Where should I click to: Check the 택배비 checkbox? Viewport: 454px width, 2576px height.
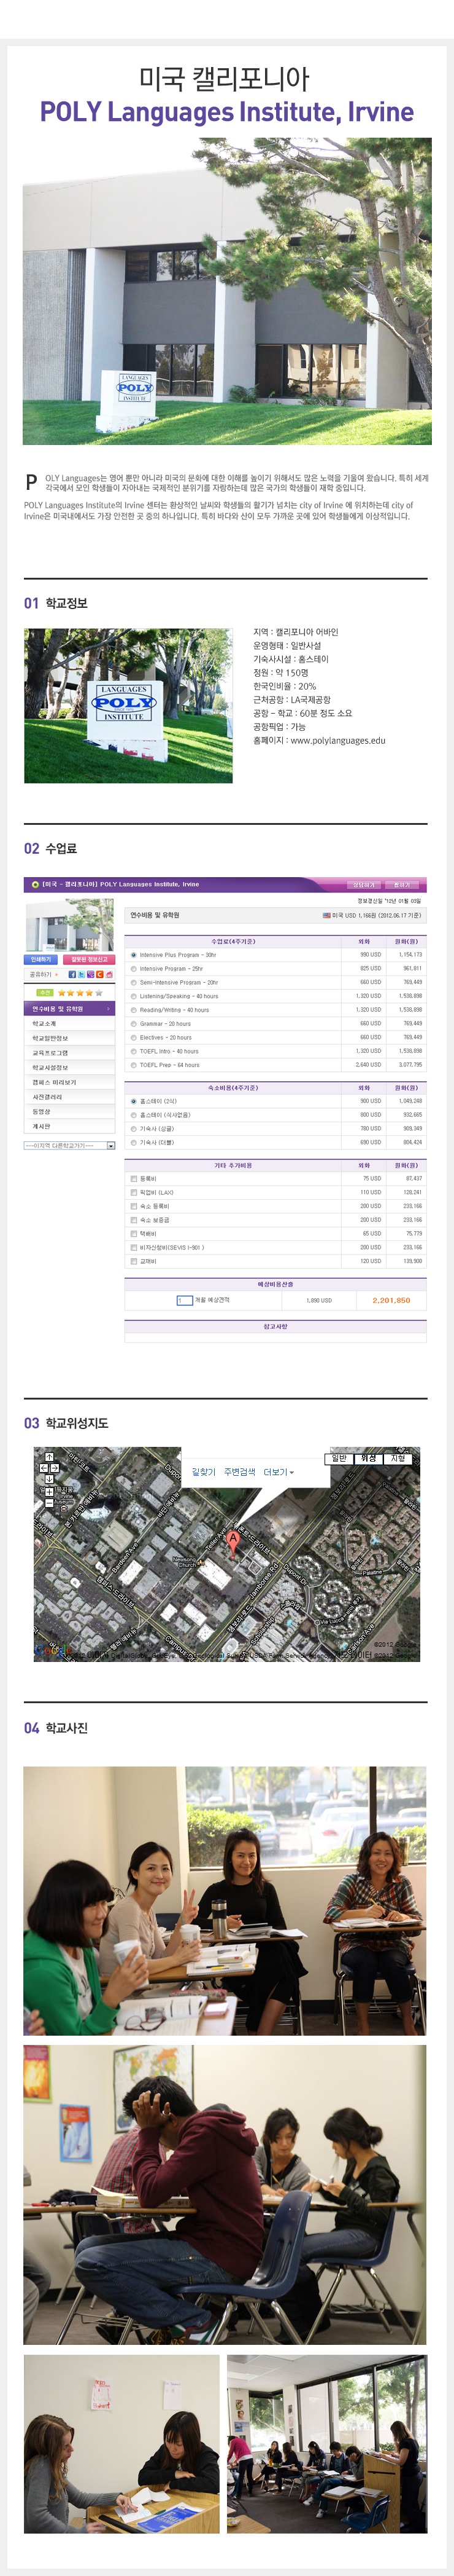click(x=134, y=1234)
